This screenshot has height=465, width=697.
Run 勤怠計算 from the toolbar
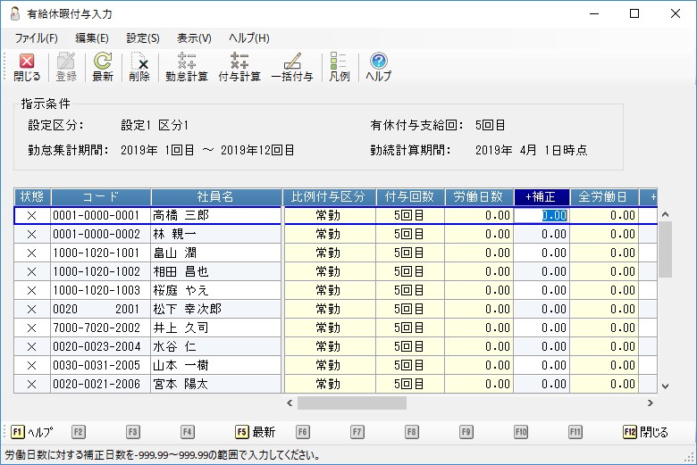187,67
